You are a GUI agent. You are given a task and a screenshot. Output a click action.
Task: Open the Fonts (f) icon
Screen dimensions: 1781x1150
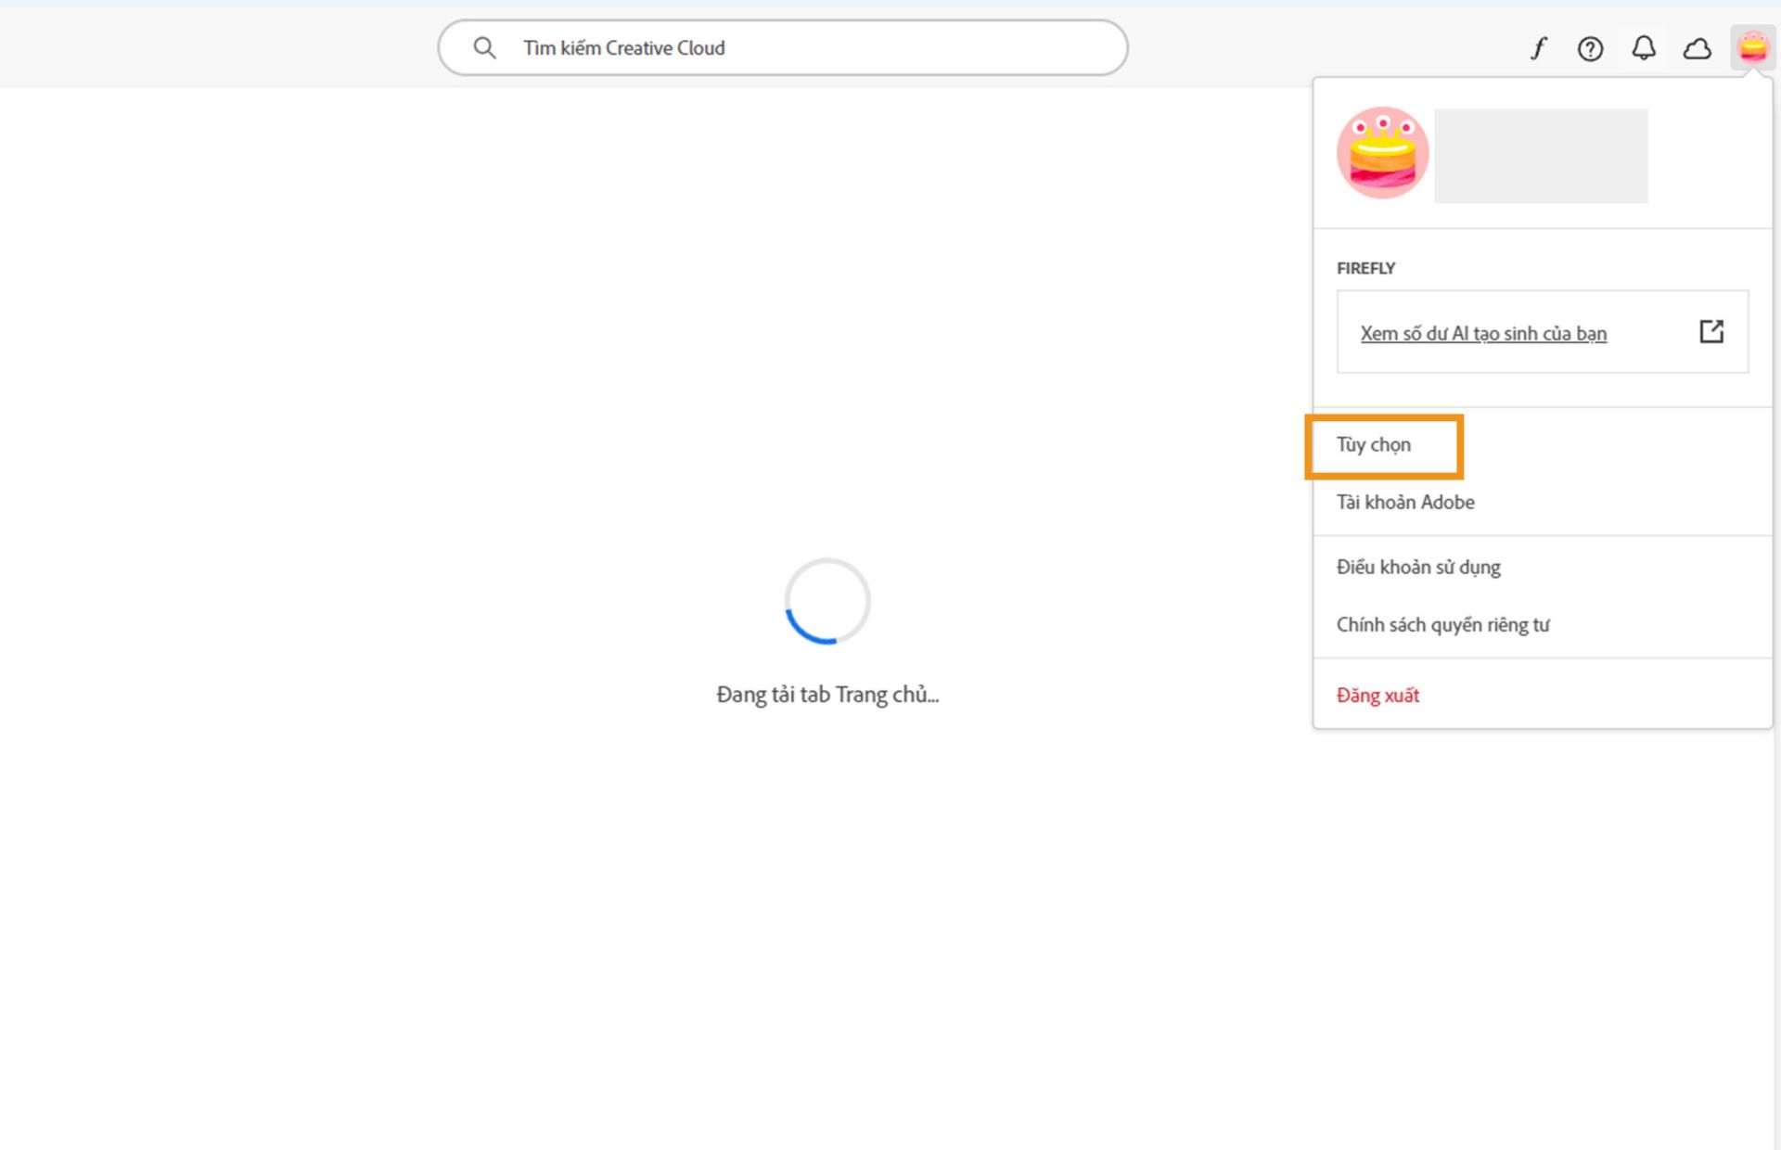click(1538, 48)
